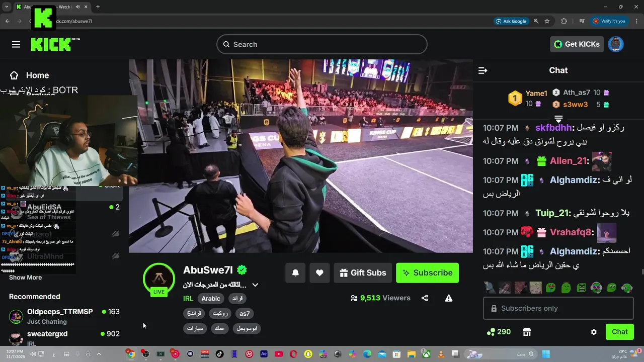Open chat settings gear
Image resolution: width=644 pixels, height=362 pixels.
click(594, 332)
